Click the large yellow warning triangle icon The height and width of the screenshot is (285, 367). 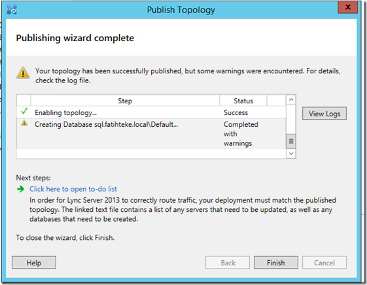[23, 73]
